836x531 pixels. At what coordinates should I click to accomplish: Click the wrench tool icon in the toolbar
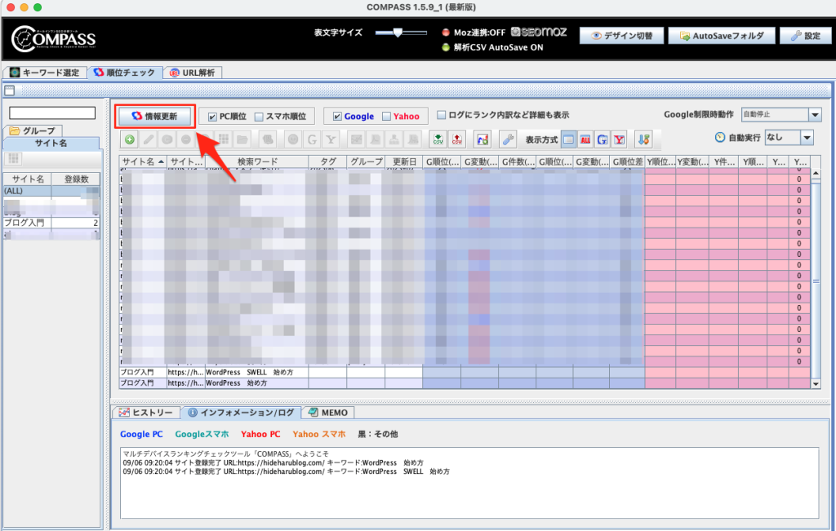pyautogui.click(x=507, y=139)
